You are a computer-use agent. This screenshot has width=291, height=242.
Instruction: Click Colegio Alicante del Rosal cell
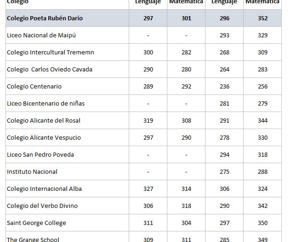pyautogui.click(x=44, y=120)
